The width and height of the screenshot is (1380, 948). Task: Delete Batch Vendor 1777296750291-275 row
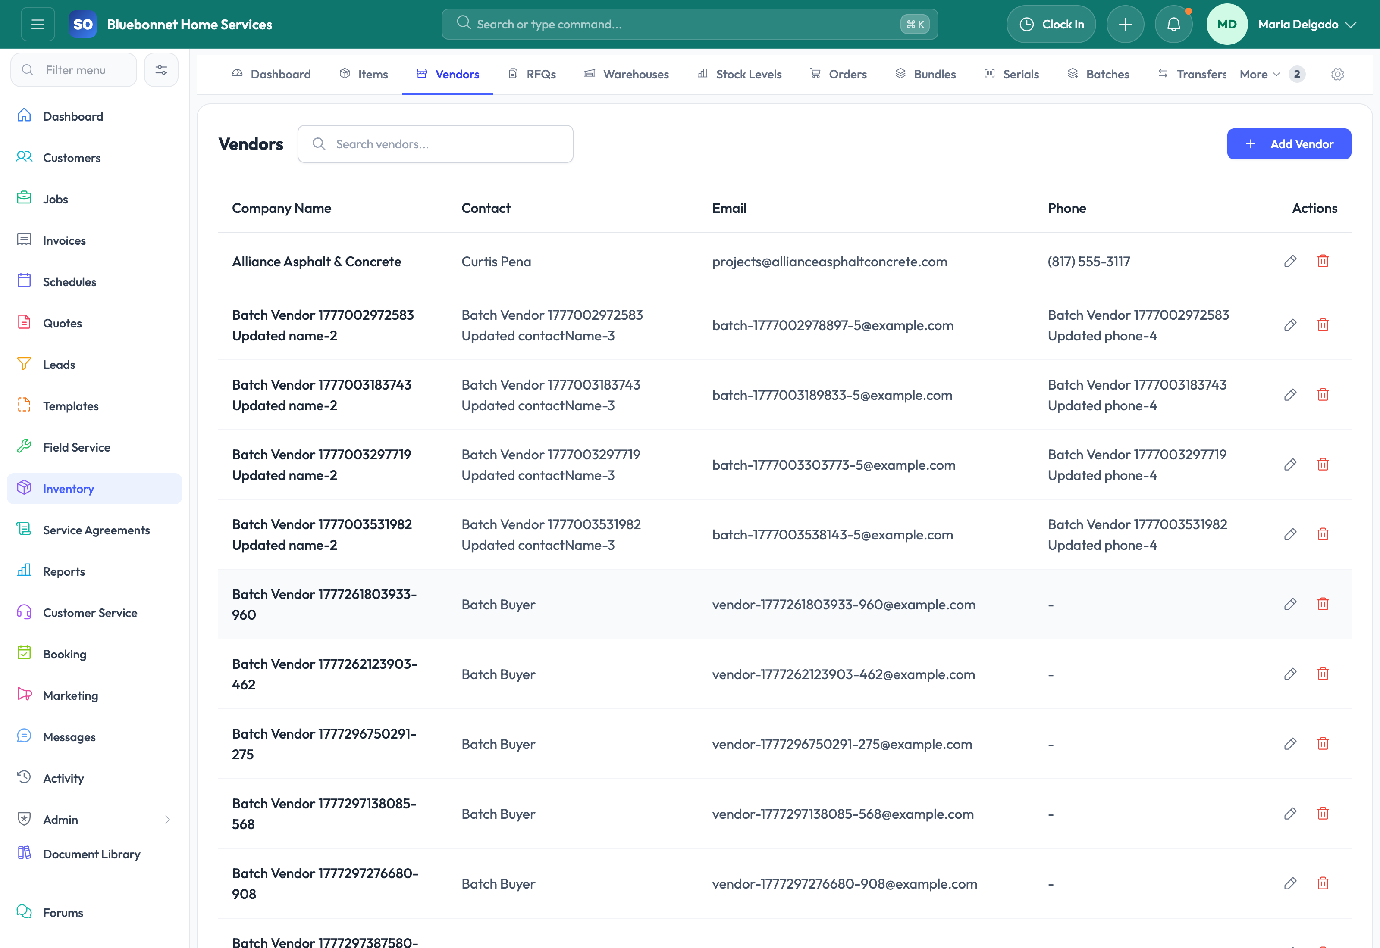coord(1322,744)
